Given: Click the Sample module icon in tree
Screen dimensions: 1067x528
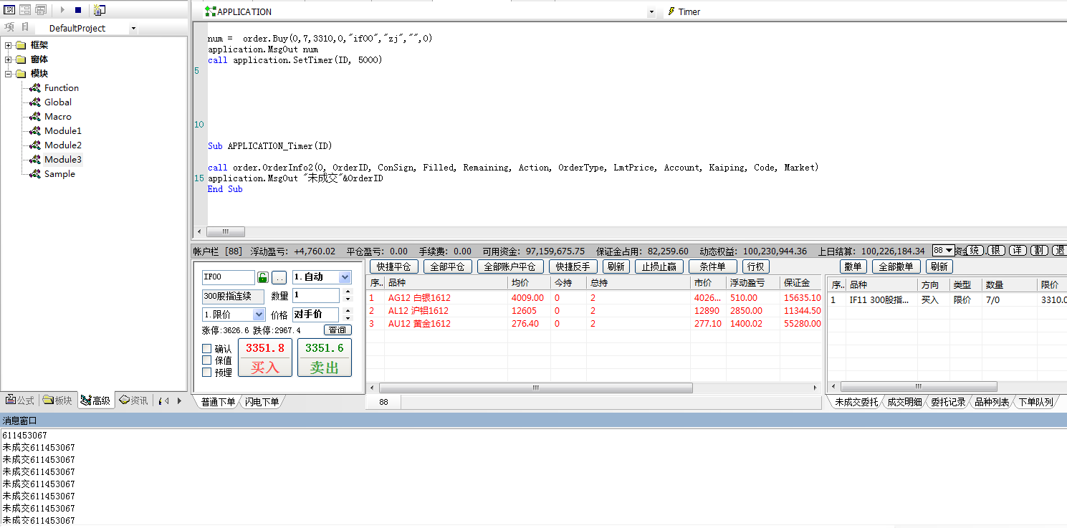Looking at the screenshot, I should pos(34,174).
